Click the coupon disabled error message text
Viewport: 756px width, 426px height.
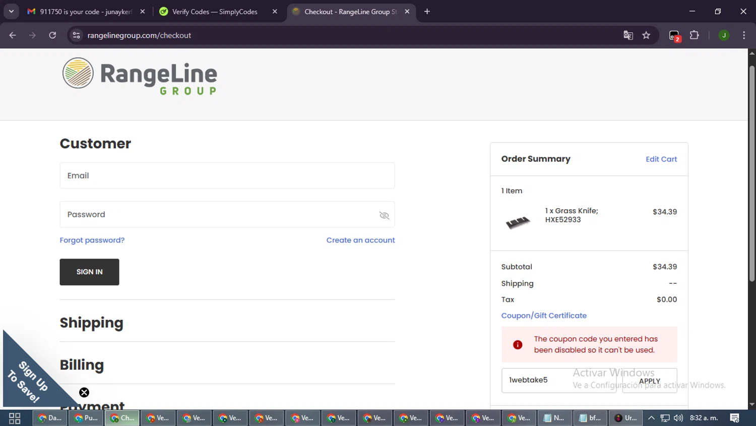tap(596, 345)
